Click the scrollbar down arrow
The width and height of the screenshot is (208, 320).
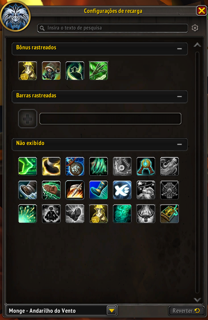coord(197,299)
